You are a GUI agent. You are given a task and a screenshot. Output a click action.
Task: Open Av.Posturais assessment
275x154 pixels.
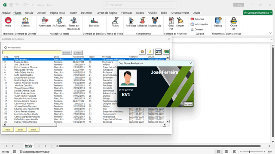pyautogui.click(x=59, y=22)
